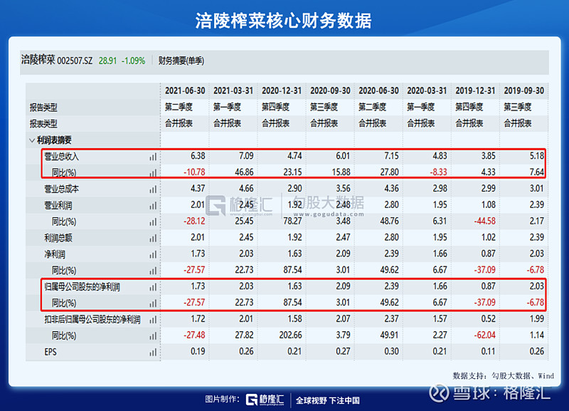The width and height of the screenshot is (569, 411).
Task: Open chart icon for EPS row
Action: click(x=153, y=352)
